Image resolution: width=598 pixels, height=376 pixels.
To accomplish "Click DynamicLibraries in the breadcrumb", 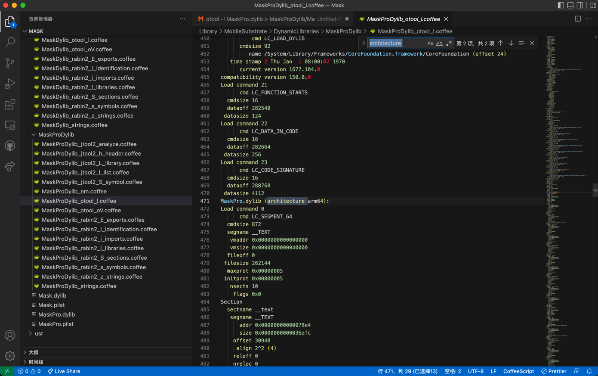I will click(296, 31).
